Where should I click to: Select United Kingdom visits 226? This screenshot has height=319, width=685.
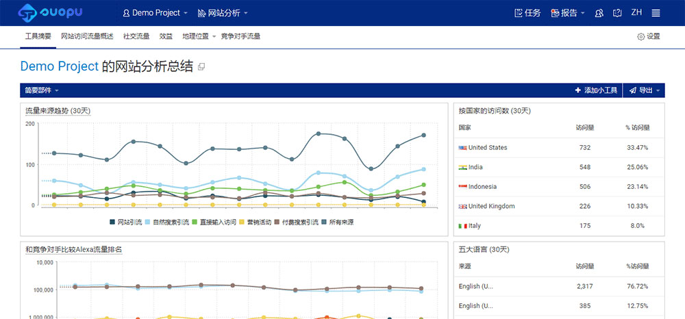(x=585, y=206)
